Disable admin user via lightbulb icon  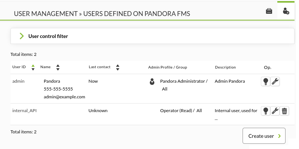(265, 82)
